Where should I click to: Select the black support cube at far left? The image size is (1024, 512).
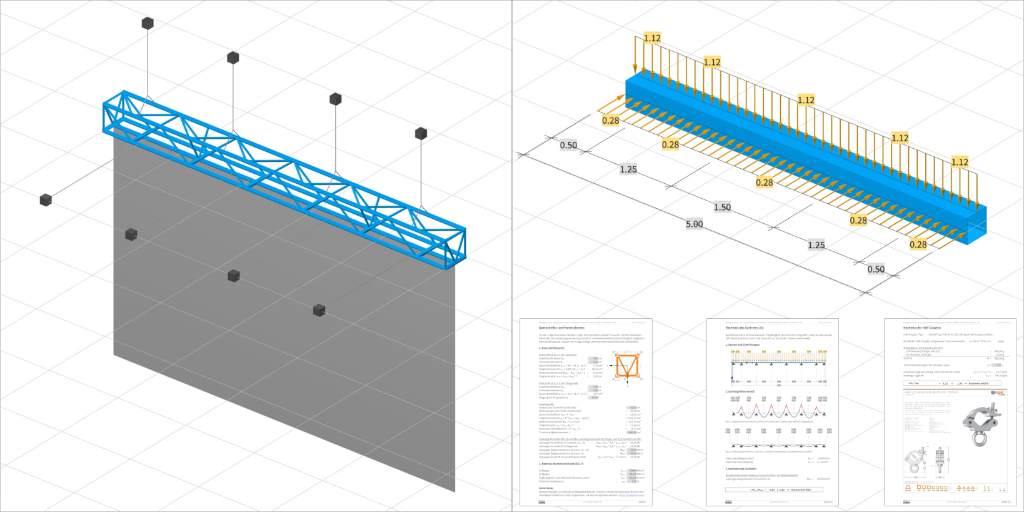click(x=46, y=200)
